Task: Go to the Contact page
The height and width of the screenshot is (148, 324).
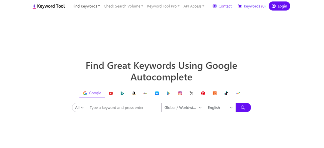Action: (222, 6)
